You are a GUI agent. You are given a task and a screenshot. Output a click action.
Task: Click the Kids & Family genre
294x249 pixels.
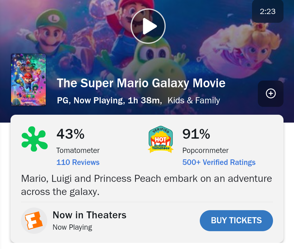click(194, 100)
